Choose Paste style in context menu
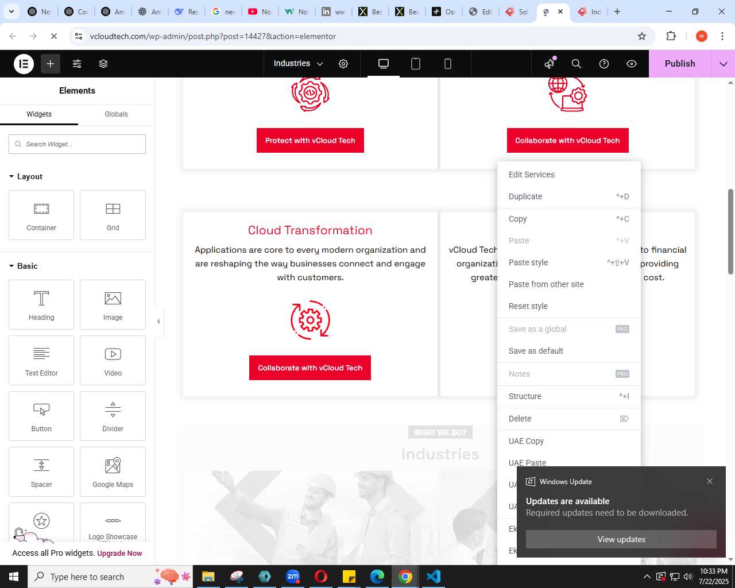The width and height of the screenshot is (735, 588). click(569, 262)
